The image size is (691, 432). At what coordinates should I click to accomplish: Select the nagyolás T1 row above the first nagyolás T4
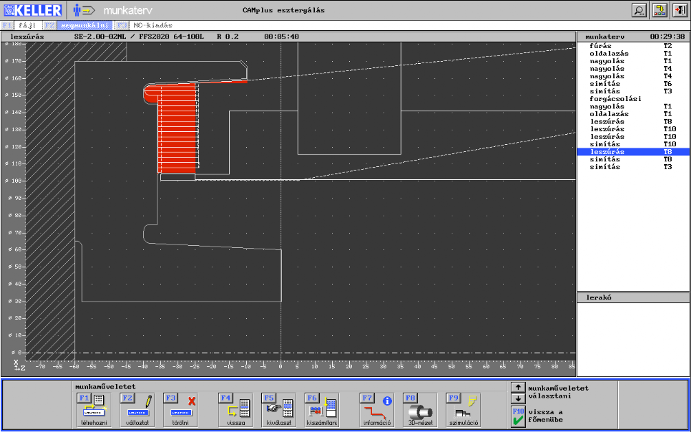(633, 60)
